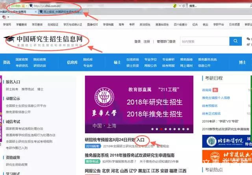This screenshot has width=252, height=175.
Task: Open 推免录取信息公开 link
Action: pyautogui.click(x=18, y=112)
